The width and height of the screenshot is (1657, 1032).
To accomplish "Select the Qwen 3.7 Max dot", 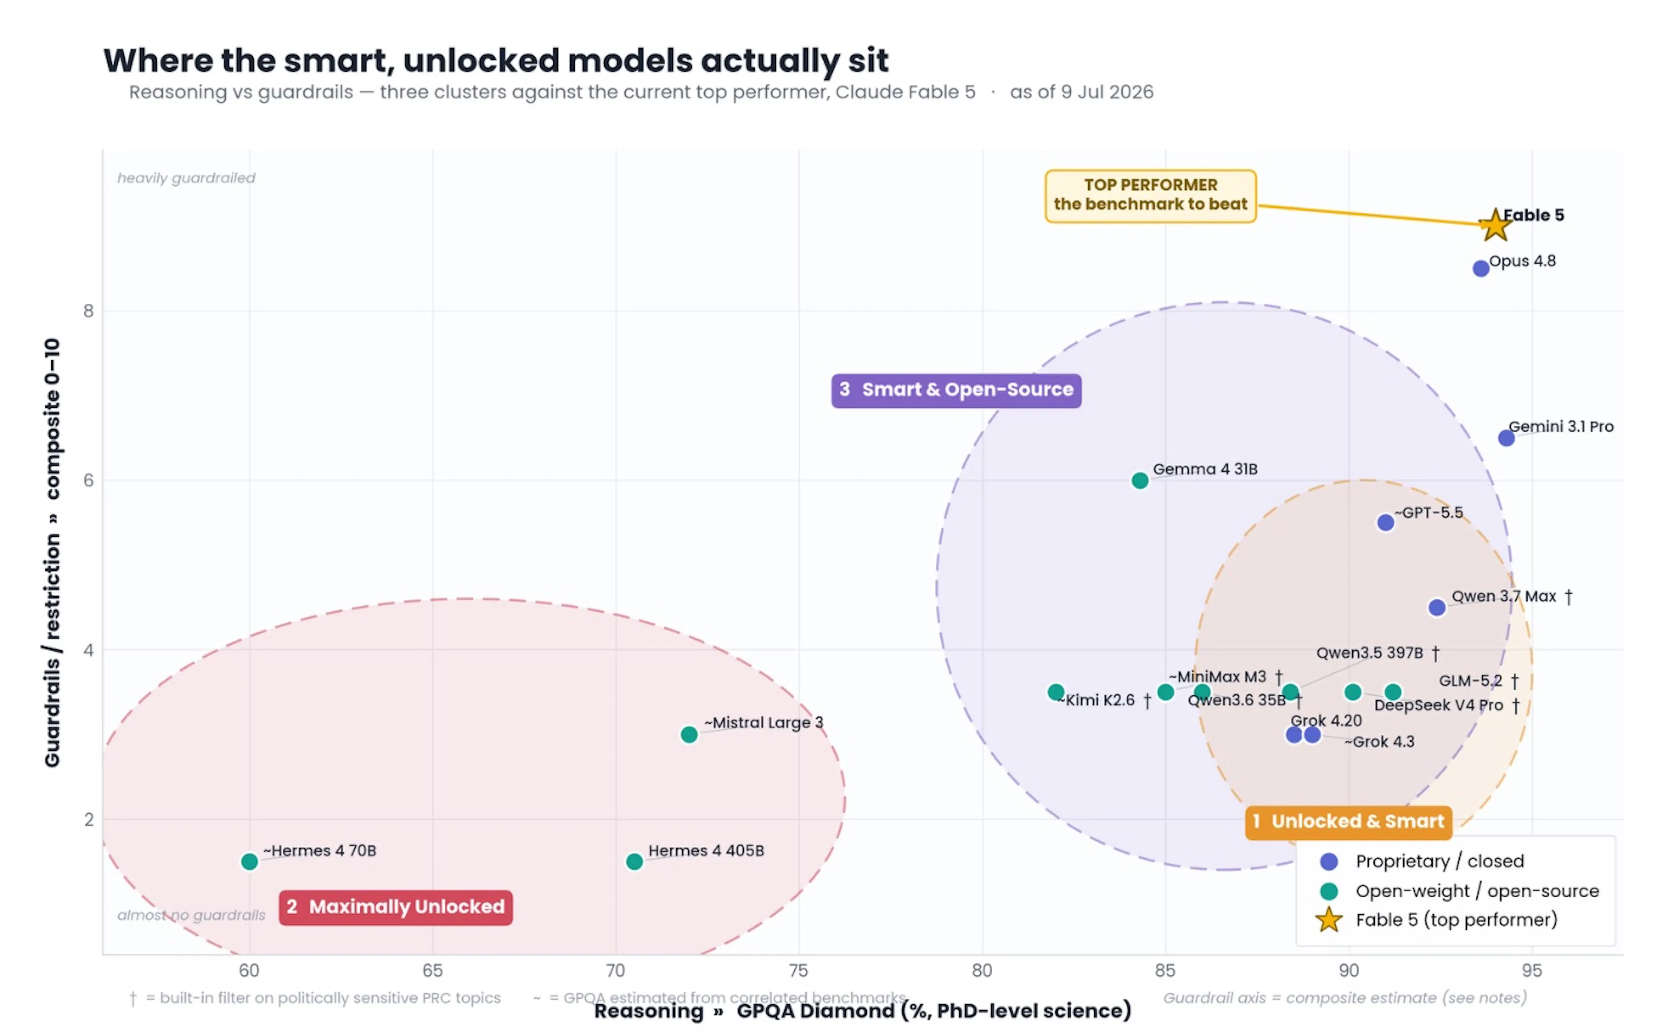I will click(1436, 607).
